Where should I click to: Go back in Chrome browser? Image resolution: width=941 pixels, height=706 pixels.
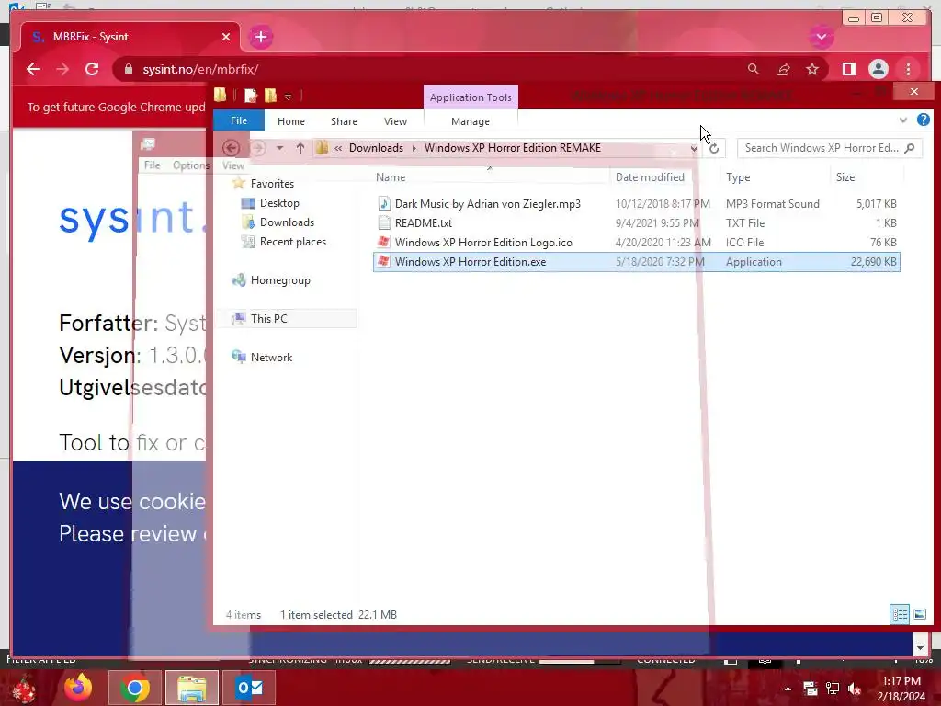[33, 69]
